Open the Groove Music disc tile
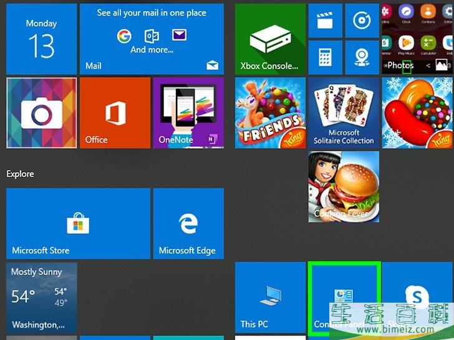 point(362,21)
